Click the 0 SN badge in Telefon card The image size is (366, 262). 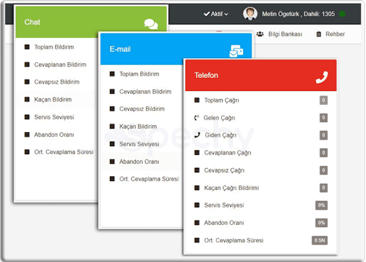click(x=319, y=240)
